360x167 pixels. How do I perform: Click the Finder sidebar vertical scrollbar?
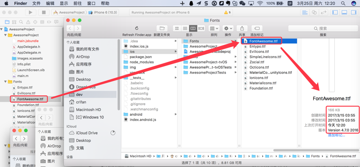pyautogui.click(x=119, y=75)
